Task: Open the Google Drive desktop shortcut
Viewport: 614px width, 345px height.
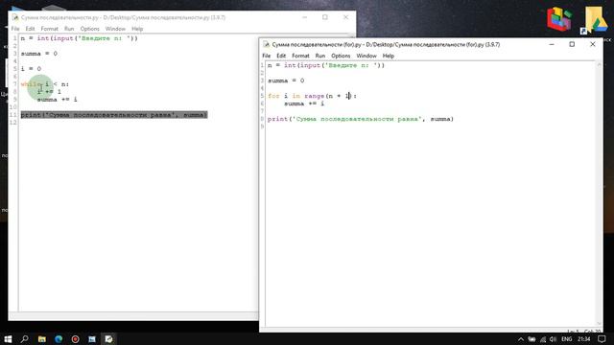Action: [x=595, y=20]
